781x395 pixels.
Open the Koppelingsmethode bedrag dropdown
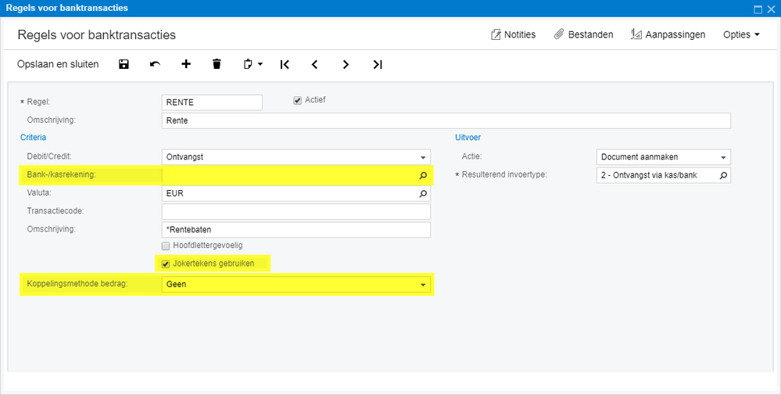(x=423, y=285)
